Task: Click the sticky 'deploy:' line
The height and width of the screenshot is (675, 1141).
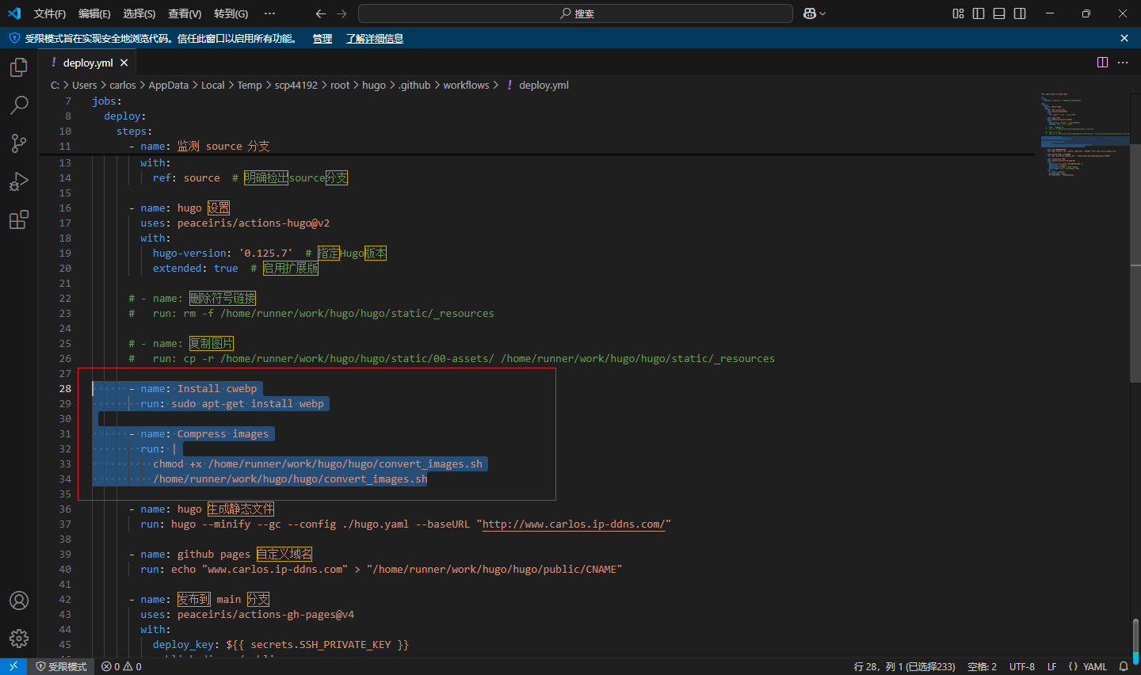Action: click(125, 116)
